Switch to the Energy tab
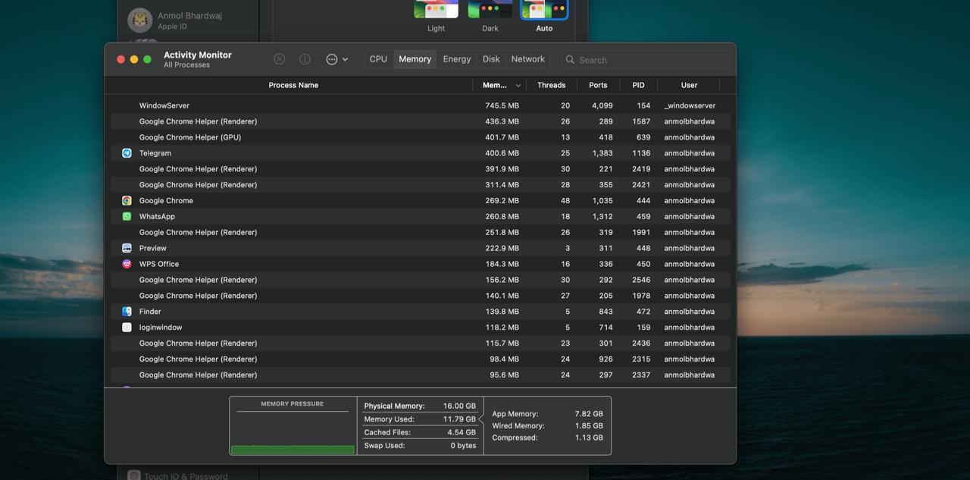Image resolution: width=970 pixels, height=480 pixels. pyautogui.click(x=457, y=59)
